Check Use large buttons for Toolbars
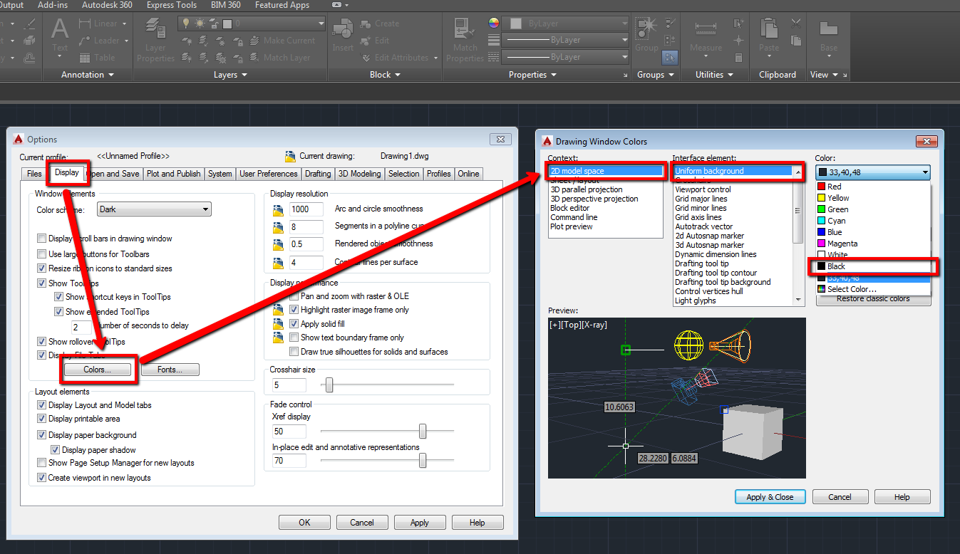This screenshot has height=554, width=960. 42,254
